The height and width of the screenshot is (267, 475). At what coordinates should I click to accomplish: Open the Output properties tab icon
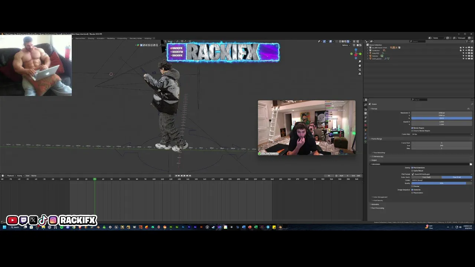coord(366,113)
